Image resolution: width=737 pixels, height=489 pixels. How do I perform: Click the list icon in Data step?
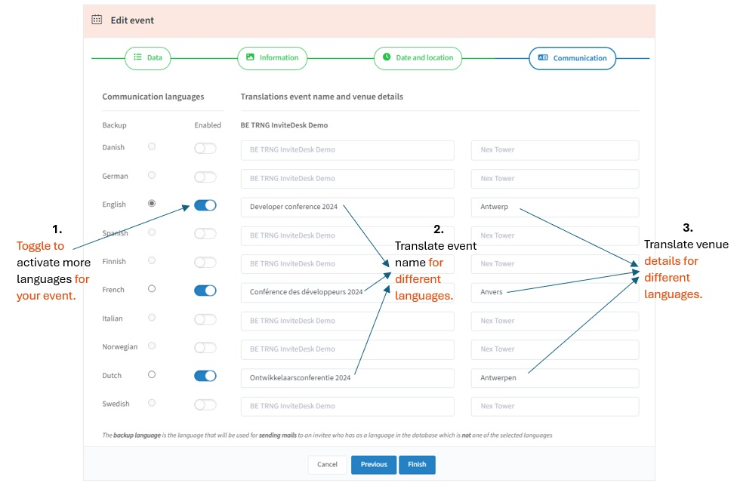coord(138,57)
